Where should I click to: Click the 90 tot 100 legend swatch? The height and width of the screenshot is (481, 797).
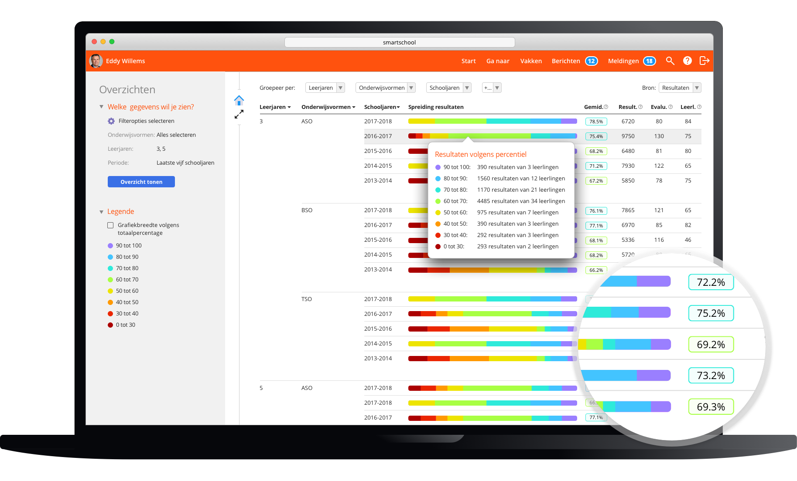pos(110,246)
